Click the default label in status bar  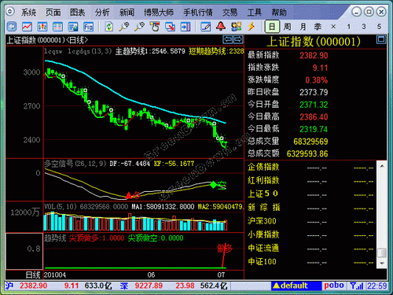click(290, 286)
